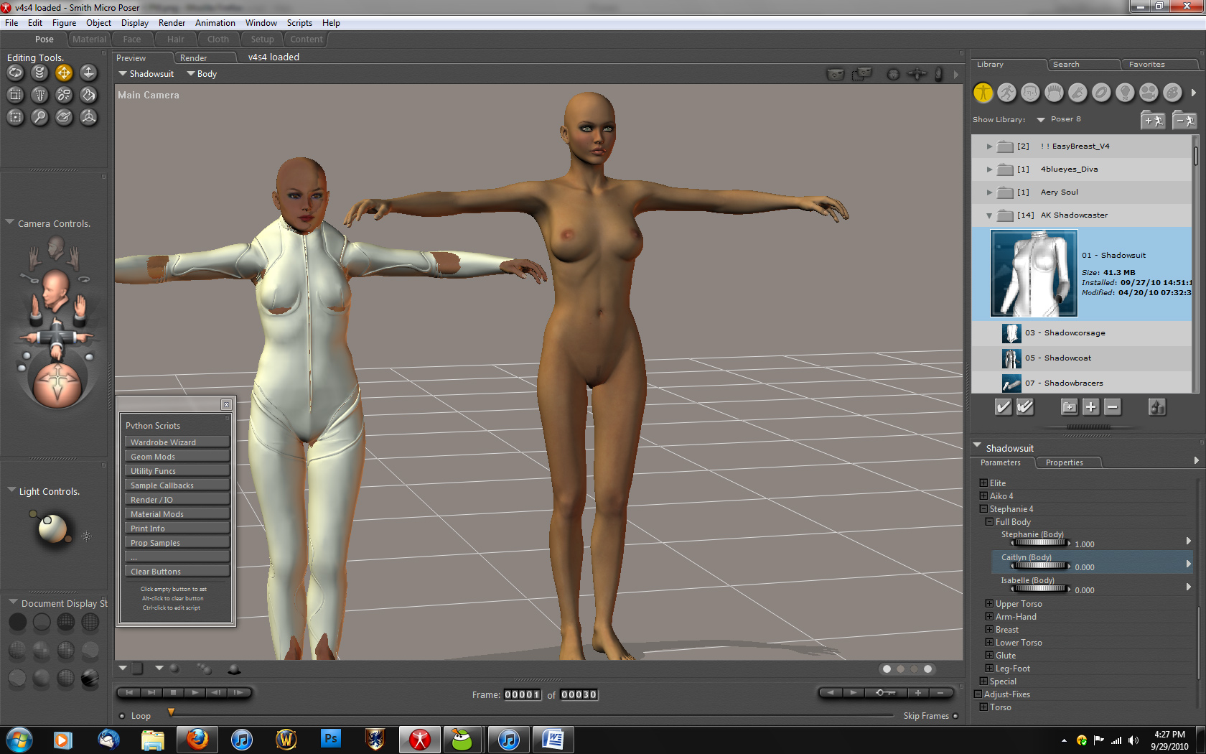Open the Scripts menu
1206x754 pixels.
click(x=299, y=23)
